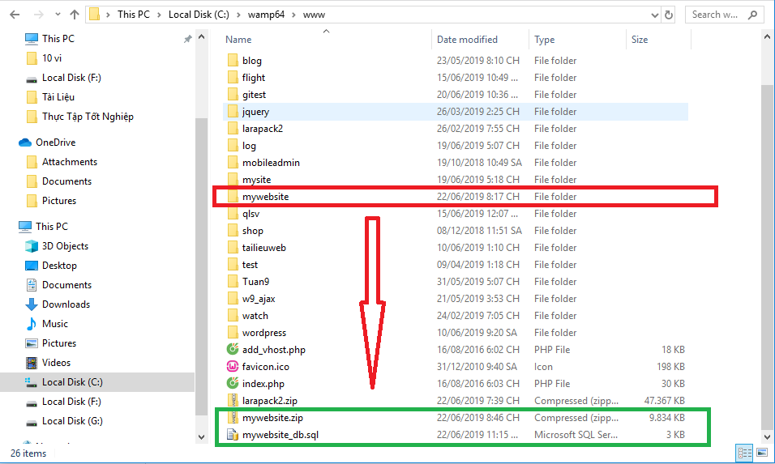Screen dimensions: 775x464
Task: Select 'This PC' in the address breadcrumb
Action: pyautogui.click(x=133, y=15)
